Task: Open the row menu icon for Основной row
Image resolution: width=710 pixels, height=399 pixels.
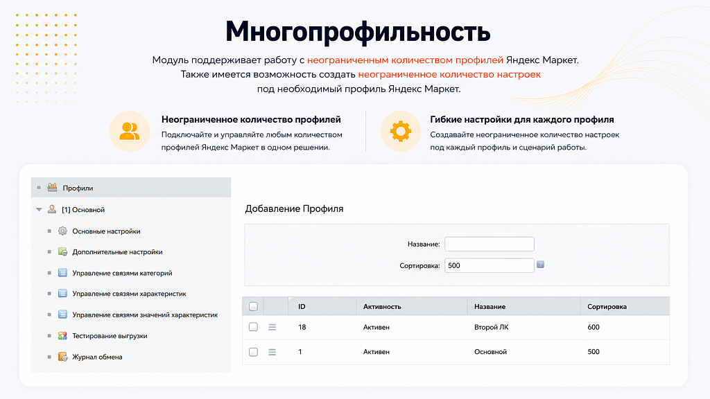Action: point(272,352)
